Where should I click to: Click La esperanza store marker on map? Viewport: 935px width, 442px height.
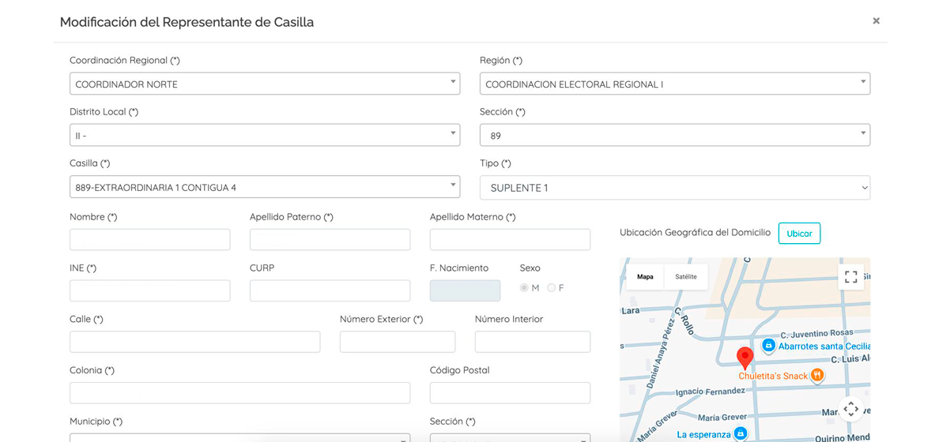(740, 433)
